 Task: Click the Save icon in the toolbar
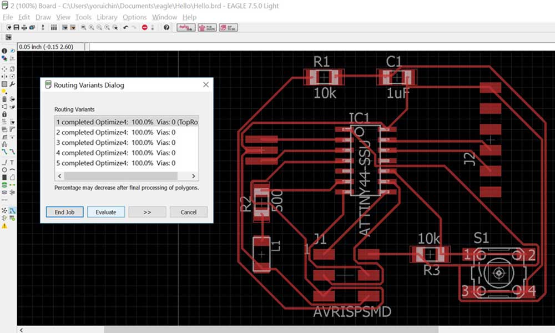click(16, 27)
